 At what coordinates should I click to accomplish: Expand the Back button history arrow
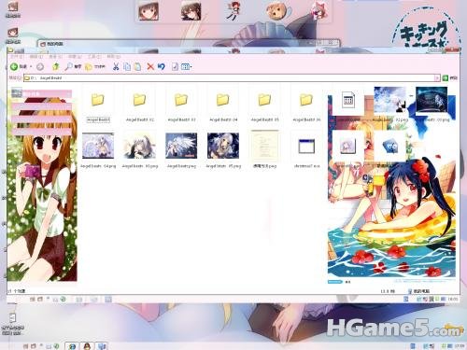click(x=31, y=66)
